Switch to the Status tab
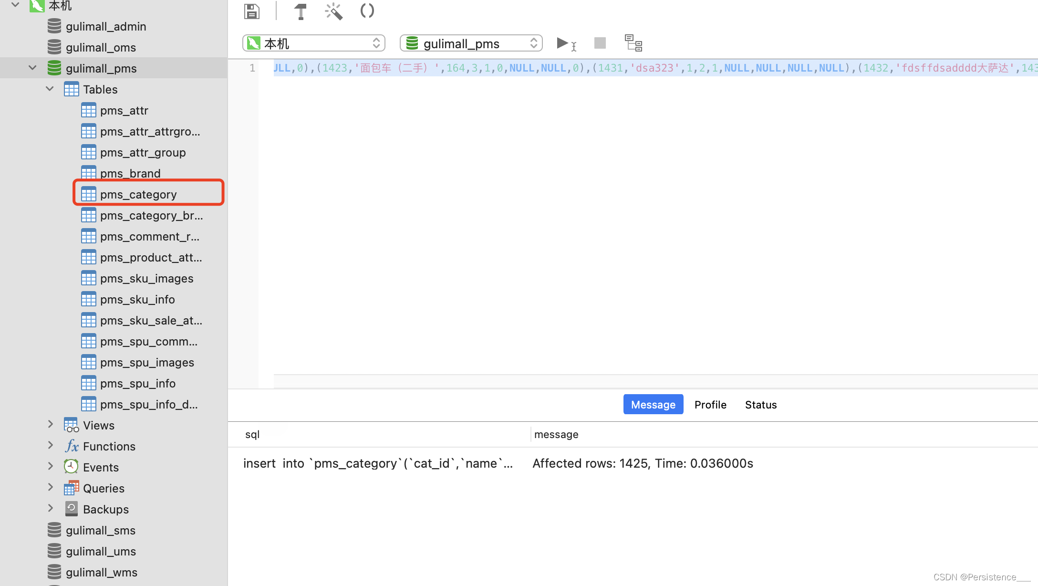1038x586 pixels. (761, 405)
